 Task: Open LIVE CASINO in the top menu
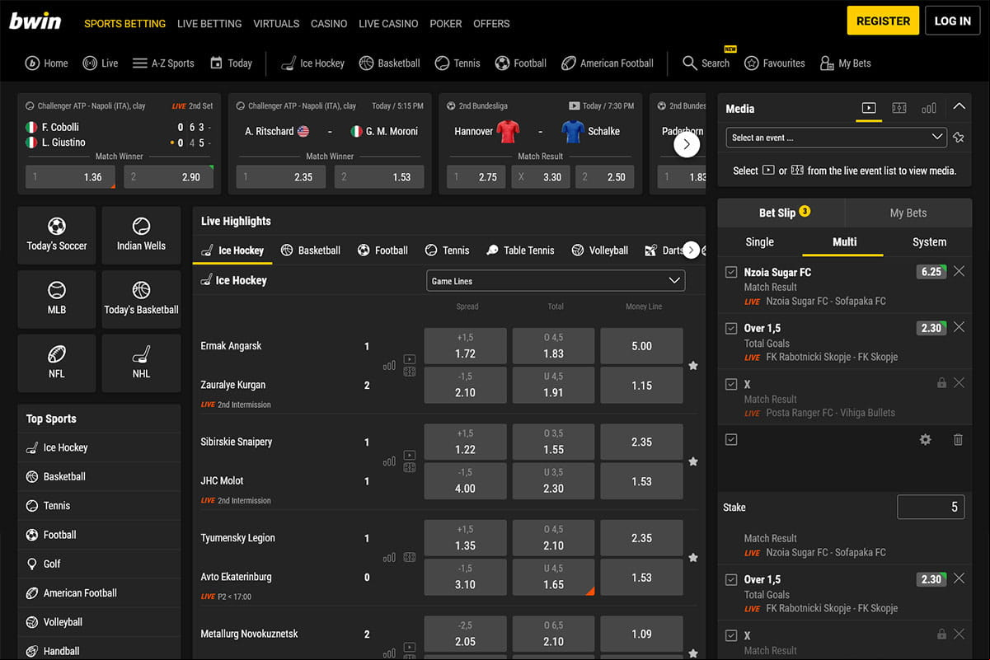388,23
